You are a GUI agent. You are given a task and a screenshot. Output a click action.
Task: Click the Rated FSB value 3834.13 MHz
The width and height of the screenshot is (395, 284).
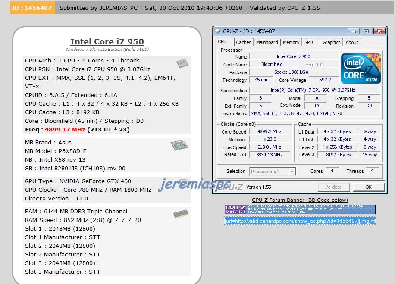pyautogui.click(x=269, y=155)
